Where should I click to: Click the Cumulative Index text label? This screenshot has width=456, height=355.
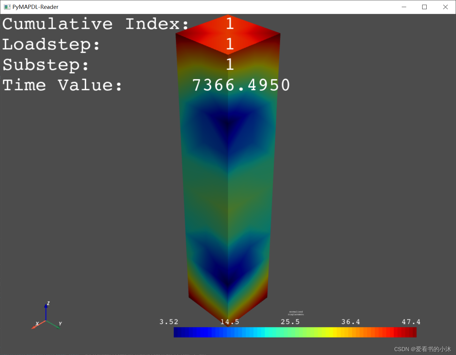coord(95,24)
